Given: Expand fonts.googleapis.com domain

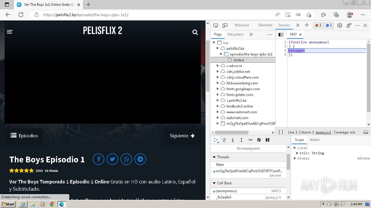Looking at the screenshot, I should pyautogui.click(x=218, y=89).
